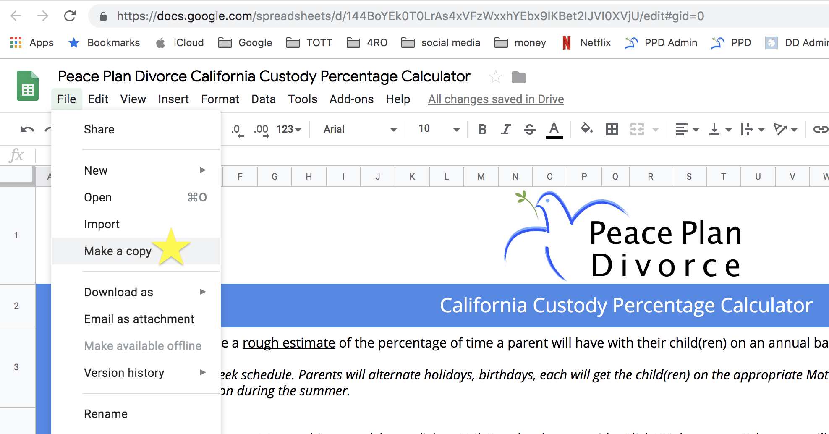Select column header M
Image resolution: width=829 pixels, height=434 pixels.
tap(481, 177)
